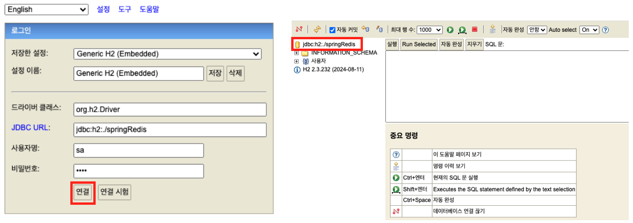Click the green Run toolbar icon
Viewport: 633px width, 223px height.
tap(450, 29)
